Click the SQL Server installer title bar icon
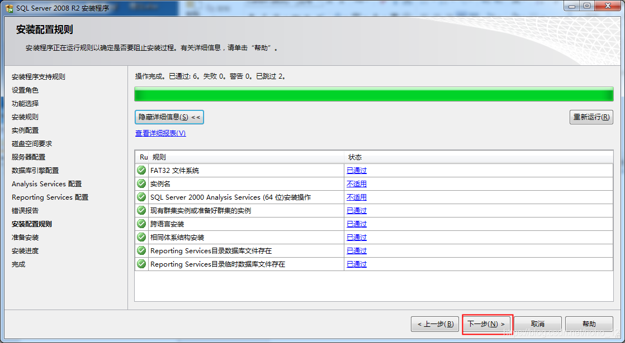The image size is (625, 343). pos(9,8)
